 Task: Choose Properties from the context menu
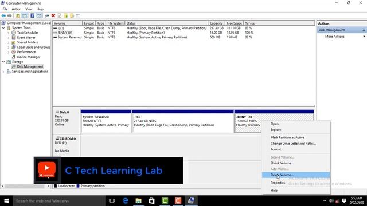point(296,183)
